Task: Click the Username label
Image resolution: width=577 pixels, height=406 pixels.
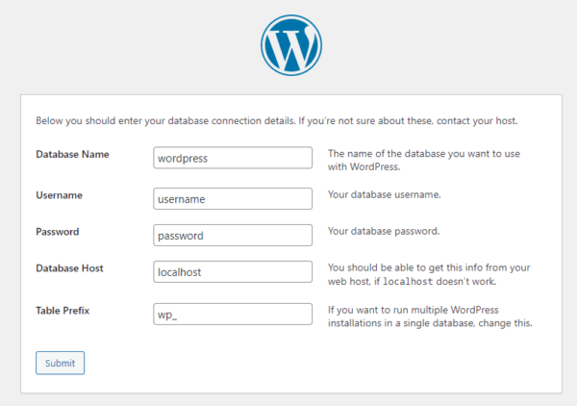Action: 59,195
